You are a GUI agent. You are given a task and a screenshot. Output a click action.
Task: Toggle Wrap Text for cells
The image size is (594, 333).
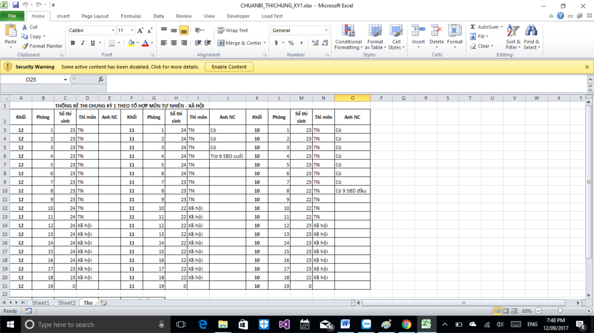232,30
